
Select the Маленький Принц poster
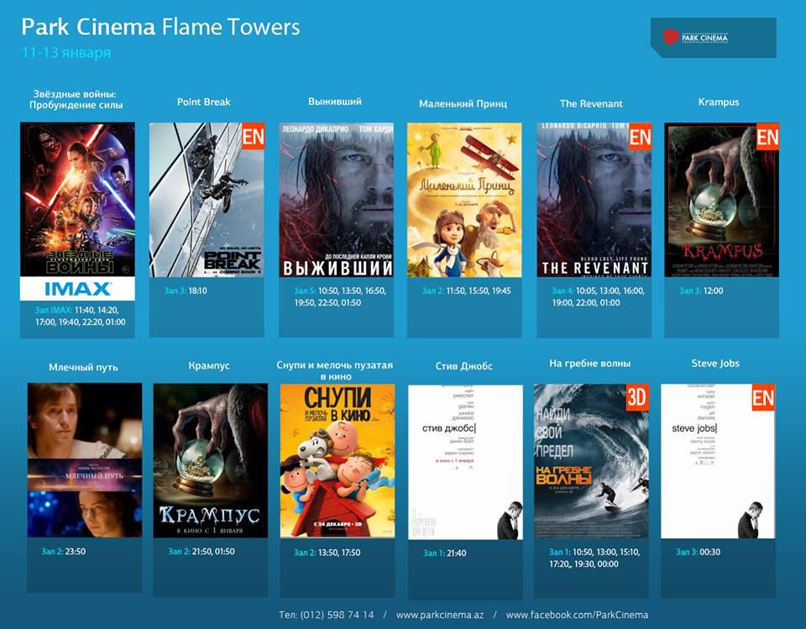pos(464,200)
